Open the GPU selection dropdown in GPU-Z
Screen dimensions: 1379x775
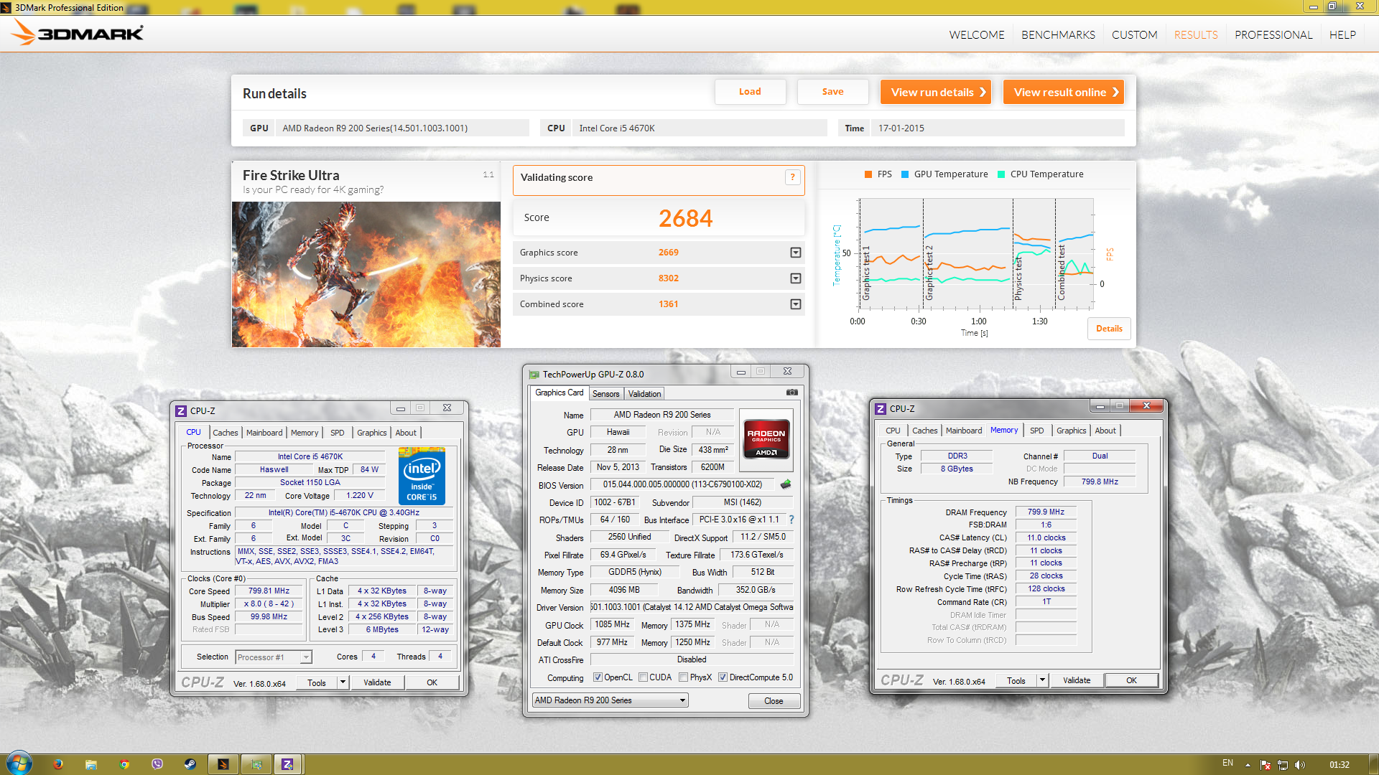610,700
